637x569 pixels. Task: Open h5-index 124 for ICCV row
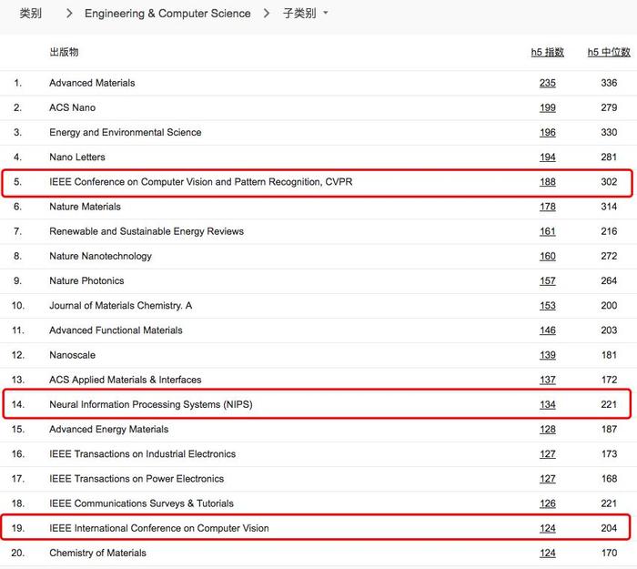click(x=547, y=528)
